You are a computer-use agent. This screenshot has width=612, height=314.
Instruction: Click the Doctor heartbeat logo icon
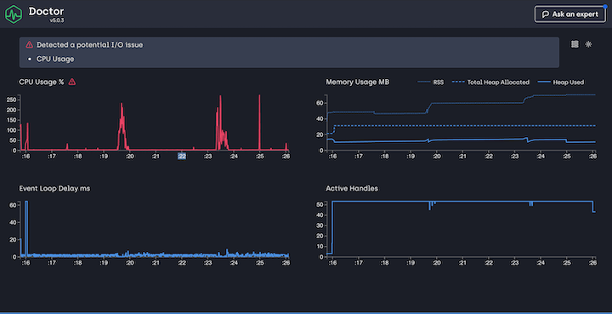point(14,14)
